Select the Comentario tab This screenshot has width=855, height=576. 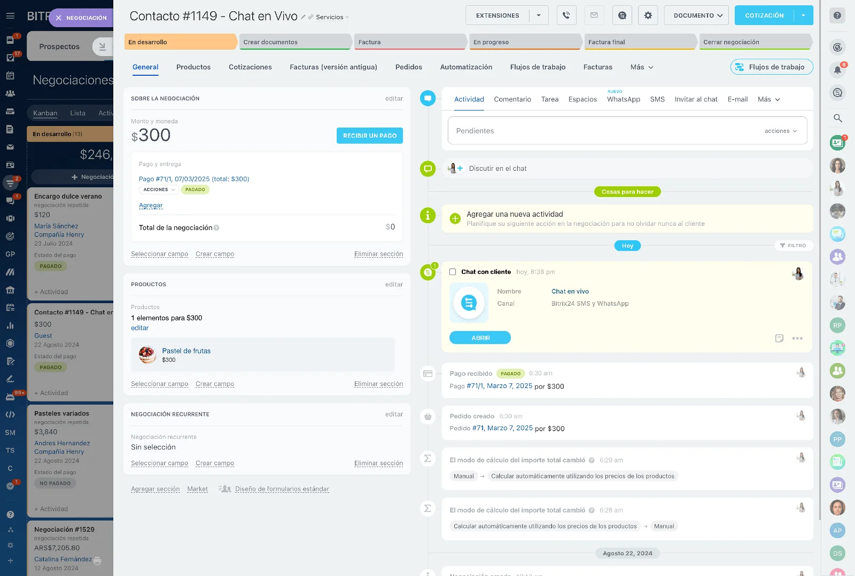(x=512, y=99)
